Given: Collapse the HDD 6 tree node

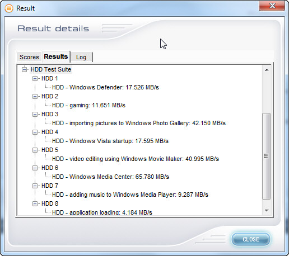Looking at the screenshot, I should tap(35, 168).
